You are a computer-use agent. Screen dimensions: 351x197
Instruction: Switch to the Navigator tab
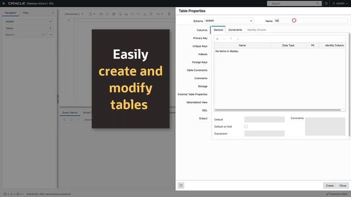(10, 13)
